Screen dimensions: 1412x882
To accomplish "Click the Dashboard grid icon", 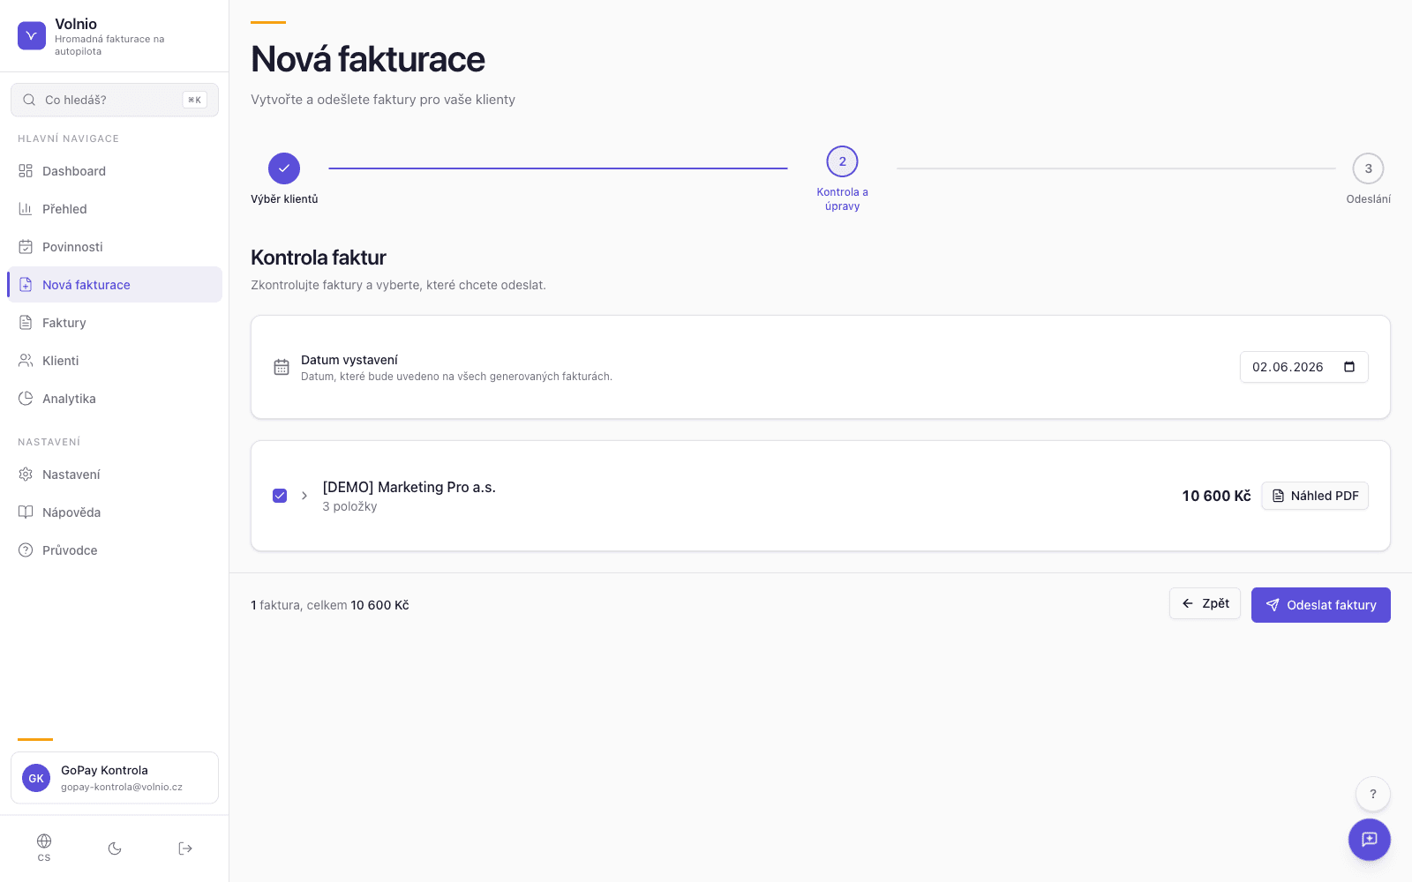I will (x=26, y=171).
